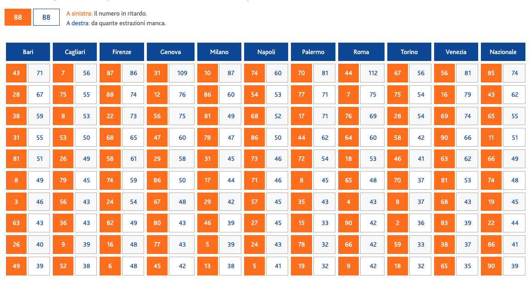The image size is (530, 281).
Task: Click the orange 88 legend box
Action: 18,17
